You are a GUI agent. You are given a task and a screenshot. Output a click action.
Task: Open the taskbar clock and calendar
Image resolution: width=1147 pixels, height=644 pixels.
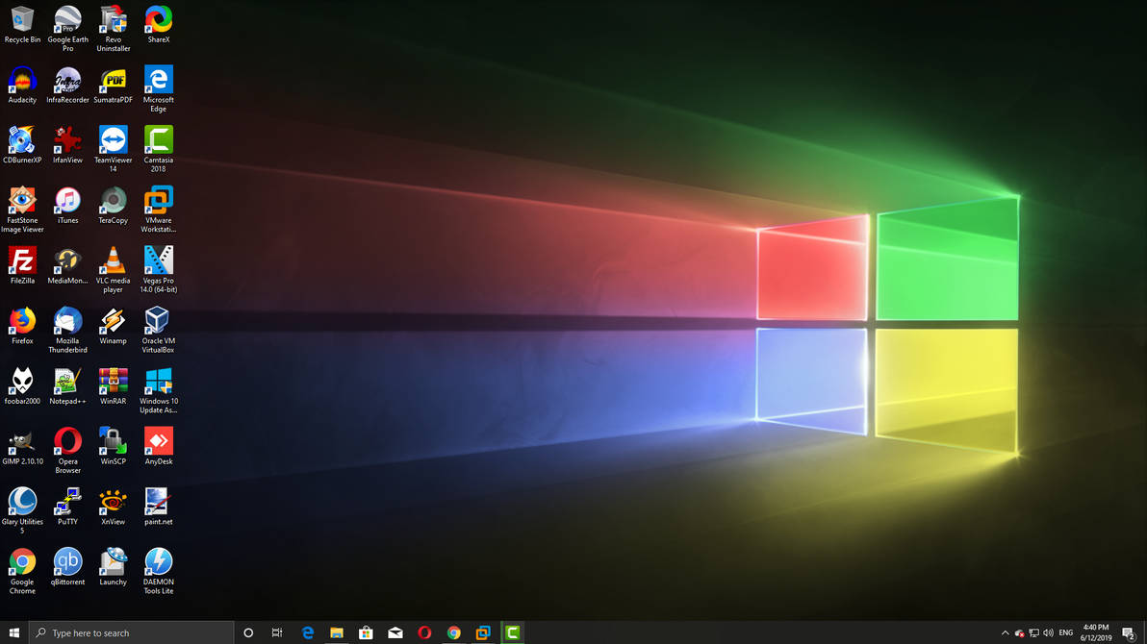[x=1096, y=633]
